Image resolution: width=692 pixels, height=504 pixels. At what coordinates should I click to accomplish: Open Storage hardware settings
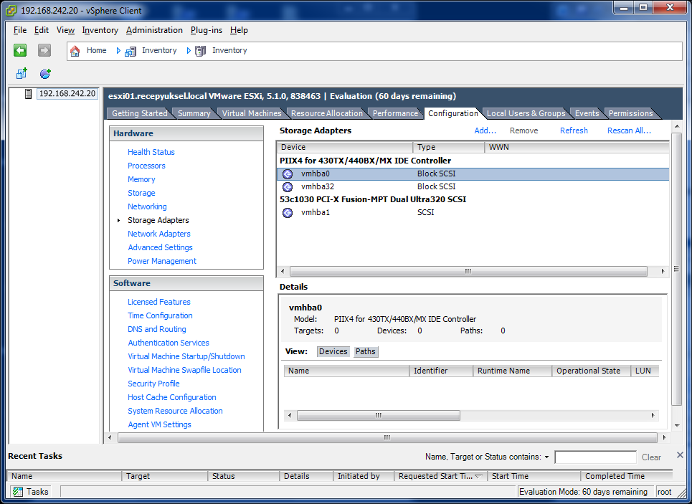coord(141,194)
